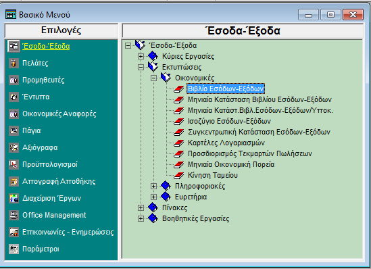The height and width of the screenshot is (269, 371).
Task: Collapse the root Έσοδα-Έξοδα tree node
Action: [128, 45]
